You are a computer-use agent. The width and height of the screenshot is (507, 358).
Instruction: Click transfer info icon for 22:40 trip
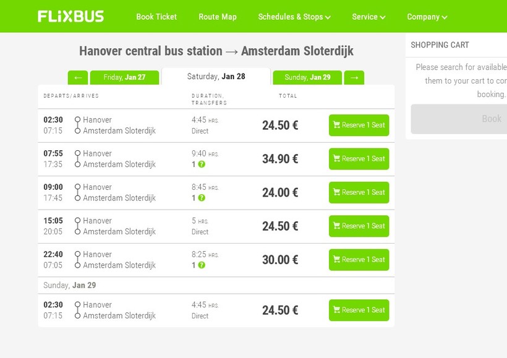[x=202, y=265]
